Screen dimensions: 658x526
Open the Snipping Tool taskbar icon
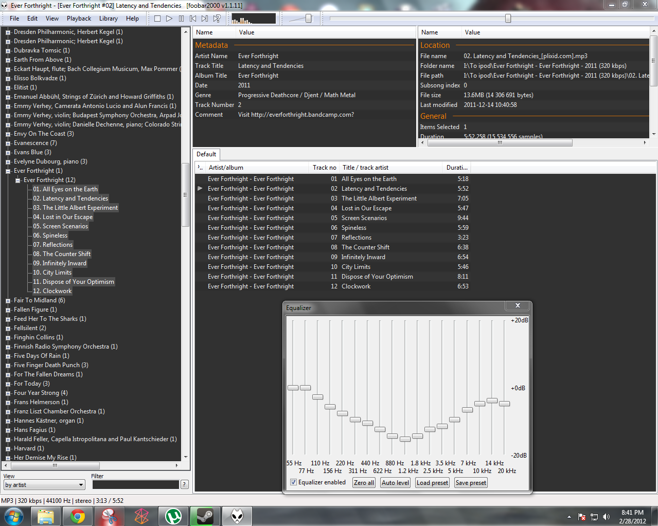(x=110, y=516)
